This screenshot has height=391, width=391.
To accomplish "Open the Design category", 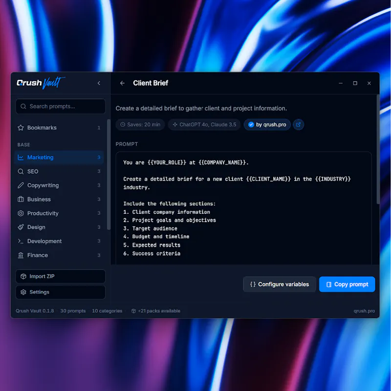I will tap(59, 227).
